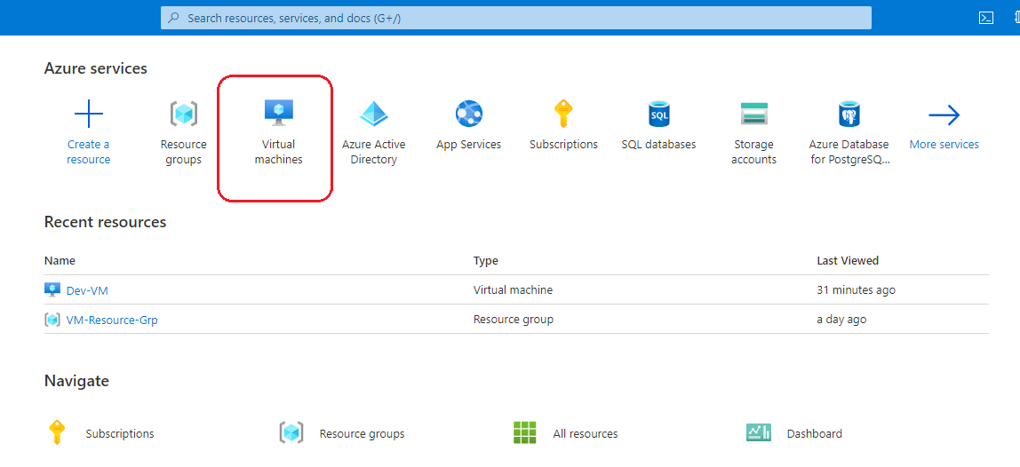Open the Subscriptions key icon in Azure services
The width and height of the screenshot is (1020, 467).
tap(563, 114)
